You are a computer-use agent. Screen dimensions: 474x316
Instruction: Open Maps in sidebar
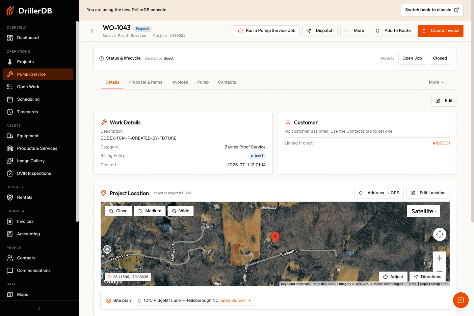coord(38,295)
